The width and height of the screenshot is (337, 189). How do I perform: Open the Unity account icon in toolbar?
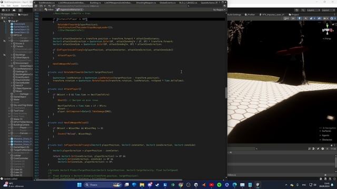3,10
